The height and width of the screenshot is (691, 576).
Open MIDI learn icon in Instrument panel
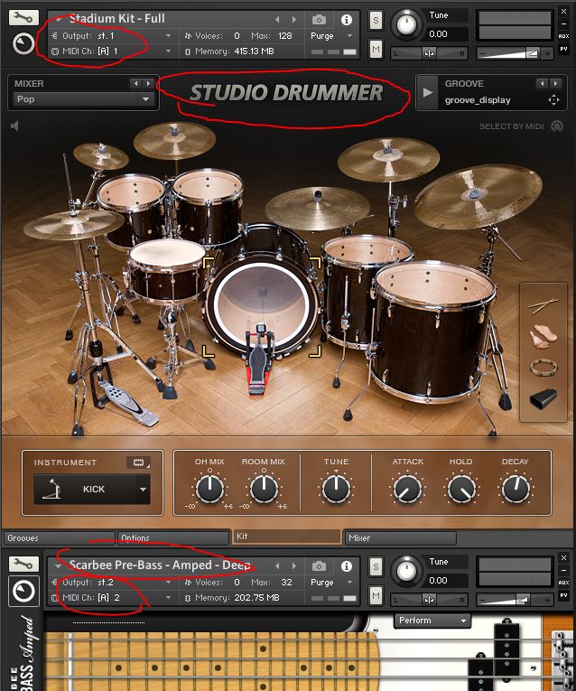(x=139, y=462)
